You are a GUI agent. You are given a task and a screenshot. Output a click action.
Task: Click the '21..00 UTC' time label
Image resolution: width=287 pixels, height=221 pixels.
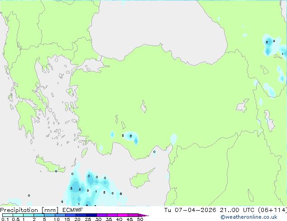[237, 210]
